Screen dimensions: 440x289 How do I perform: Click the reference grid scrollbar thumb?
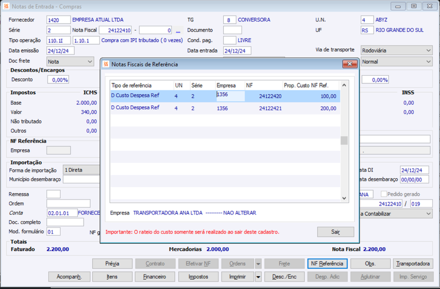point(344,140)
